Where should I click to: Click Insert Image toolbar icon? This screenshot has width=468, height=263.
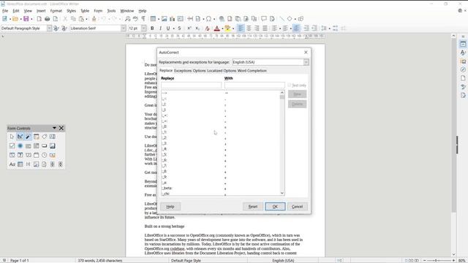164,19
